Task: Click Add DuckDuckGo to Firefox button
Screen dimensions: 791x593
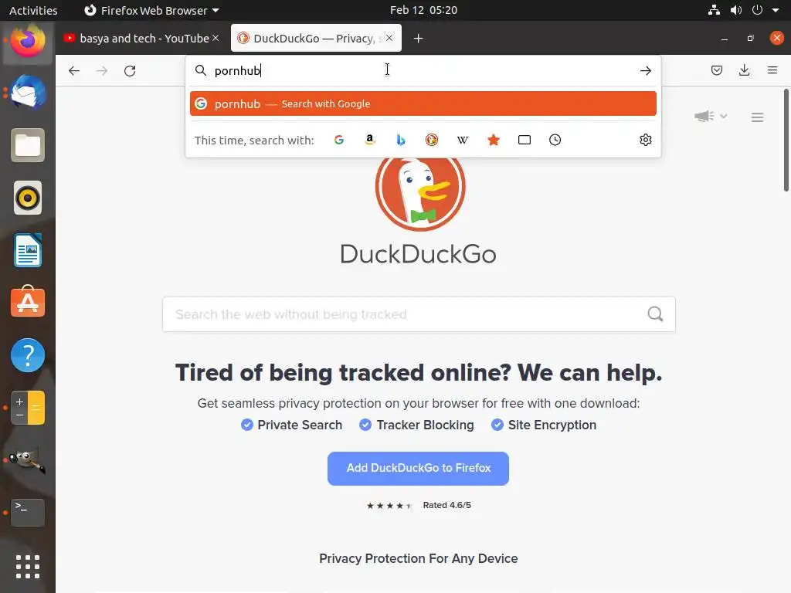Action: (418, 469)
